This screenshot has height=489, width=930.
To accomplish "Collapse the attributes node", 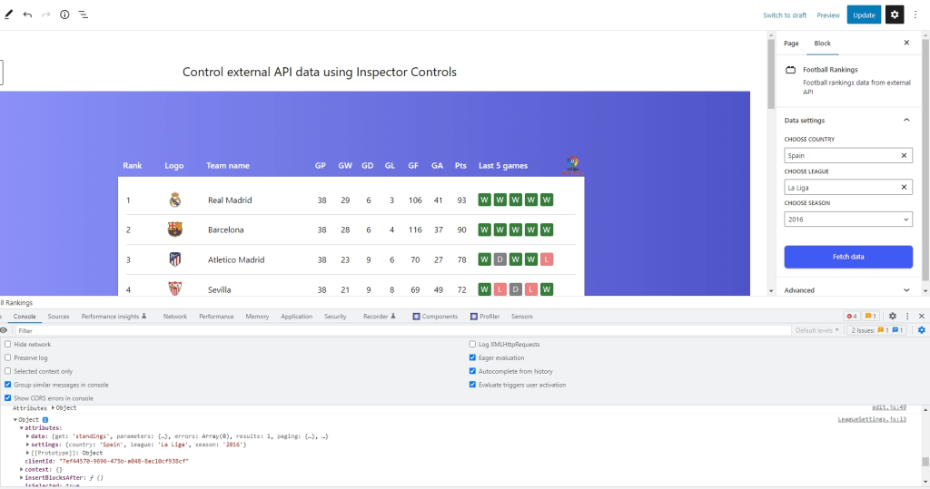I will (22, 428).
